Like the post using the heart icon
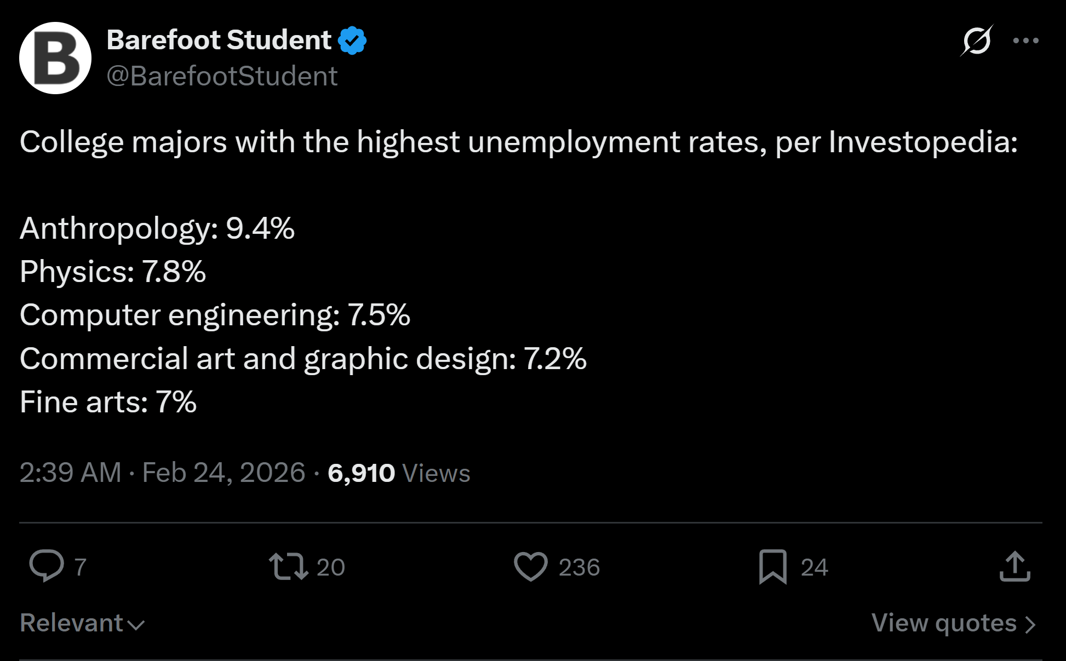This screenshot has height=661, width=1066. pyautogui.click(x=530, y=566)
